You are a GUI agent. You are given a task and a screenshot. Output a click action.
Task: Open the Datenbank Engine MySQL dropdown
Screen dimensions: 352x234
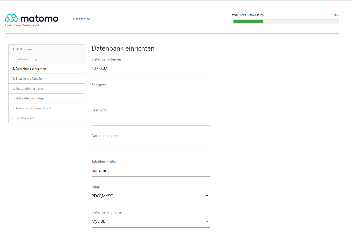pyautogui.click(x=151, y=221)
